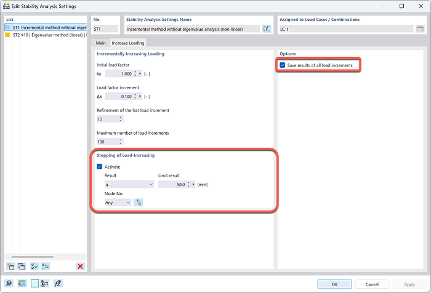Select the Increase Loading tab
This screenshot has height=293, width=431.
click(127, 43)
